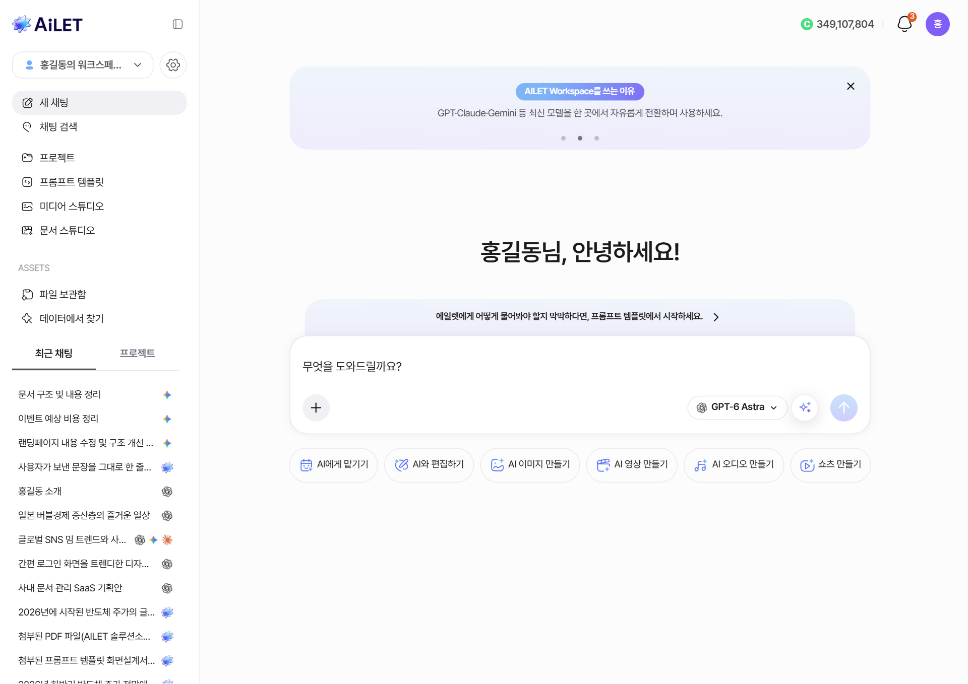This screenshot has width=968, height=684.
Task: Open workspace settings gear
Action: click(x=173, y=65)
